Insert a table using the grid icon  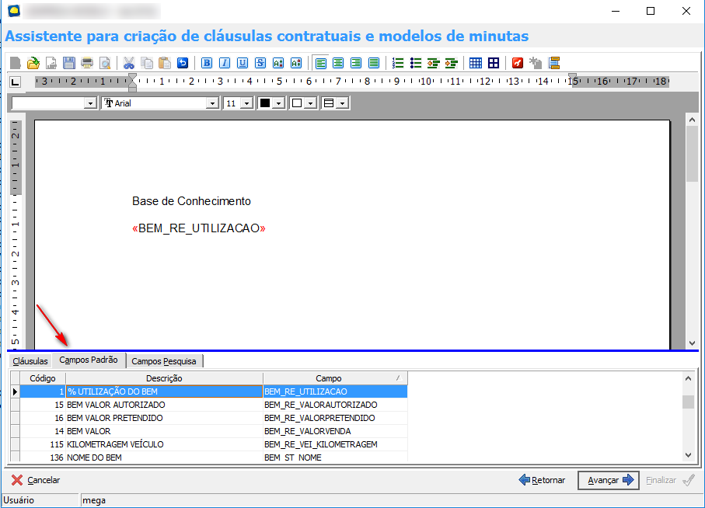point(476,63)
